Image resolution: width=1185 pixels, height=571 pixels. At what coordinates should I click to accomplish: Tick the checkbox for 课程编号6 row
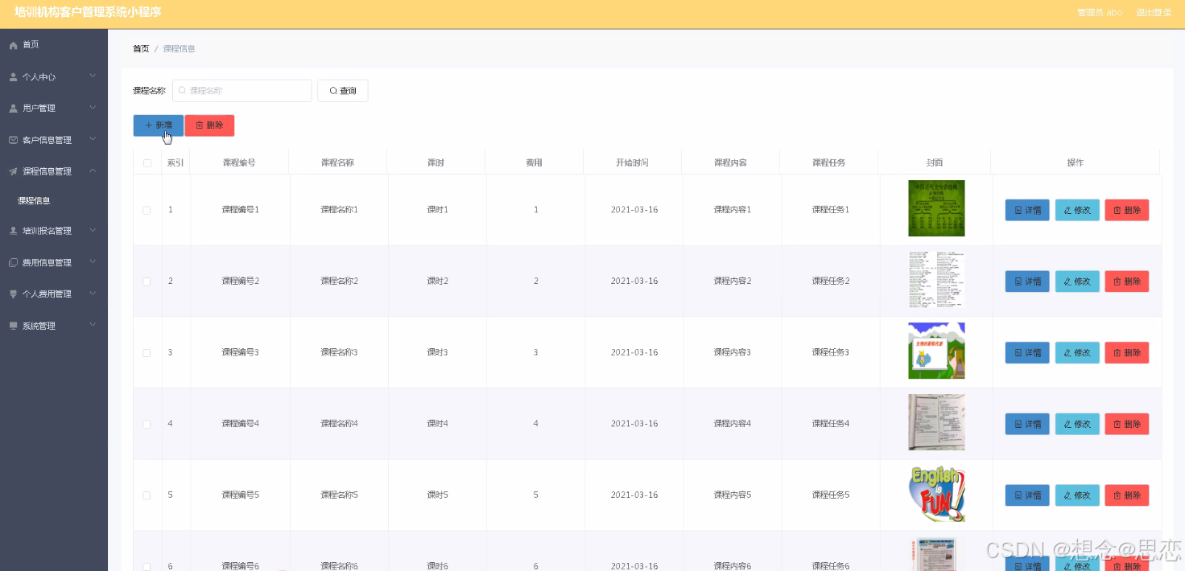[x=147, y=566]
